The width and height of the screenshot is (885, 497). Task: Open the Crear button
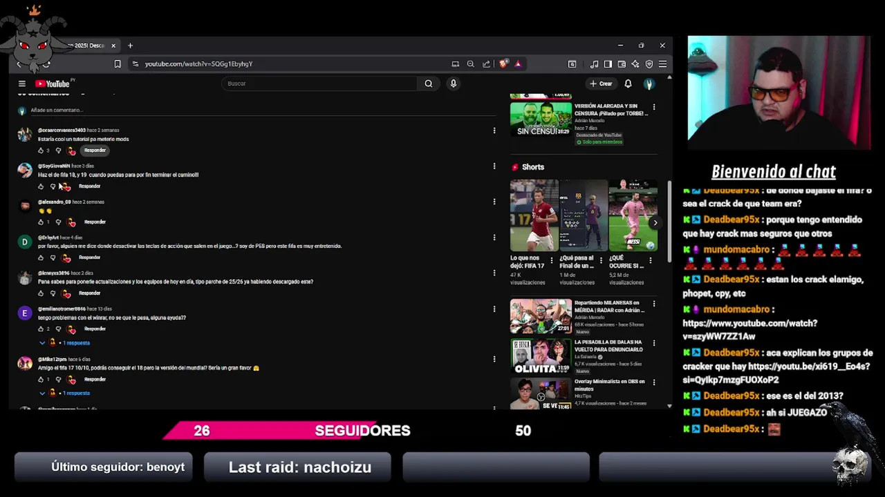point(601,84)
